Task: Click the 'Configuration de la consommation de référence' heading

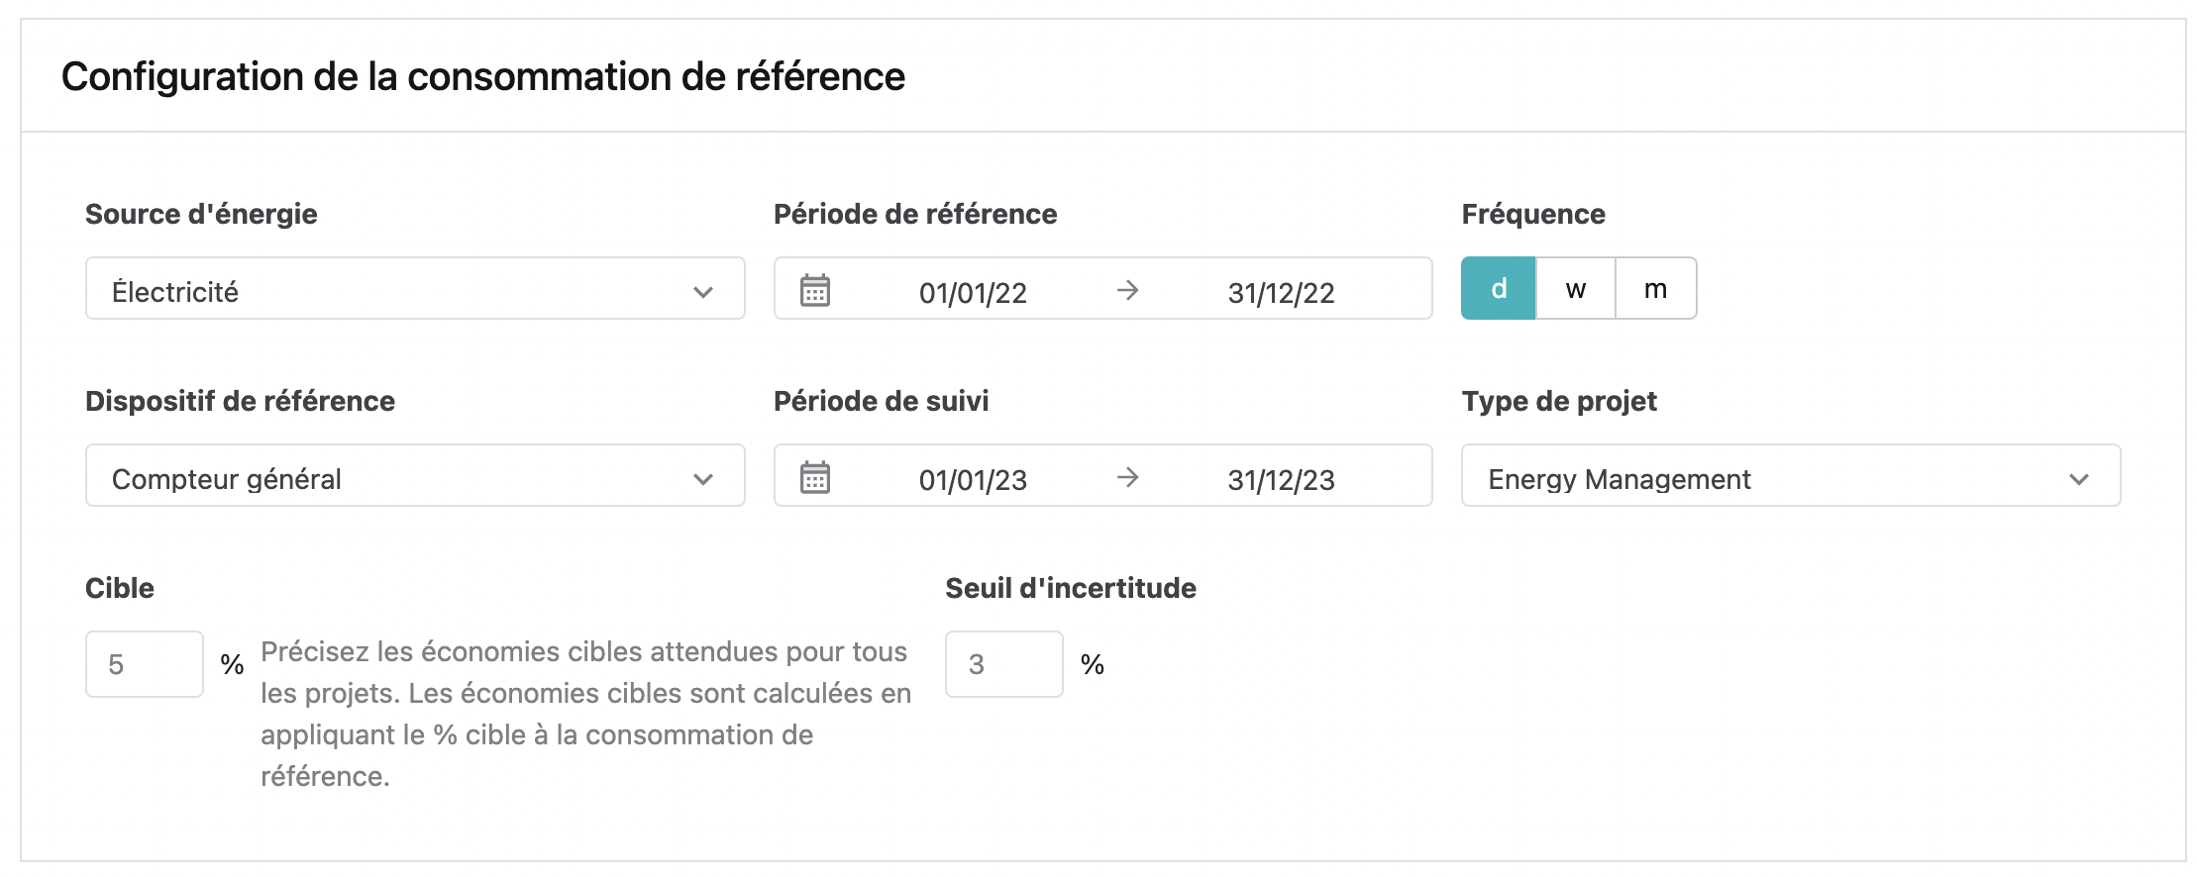Action: tap(483, 76)
